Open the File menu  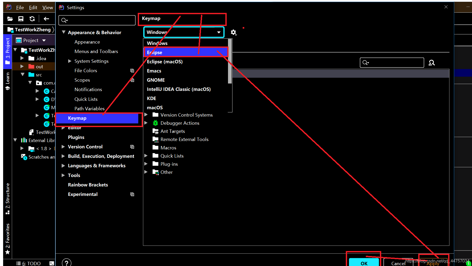[x=20, y=7]
